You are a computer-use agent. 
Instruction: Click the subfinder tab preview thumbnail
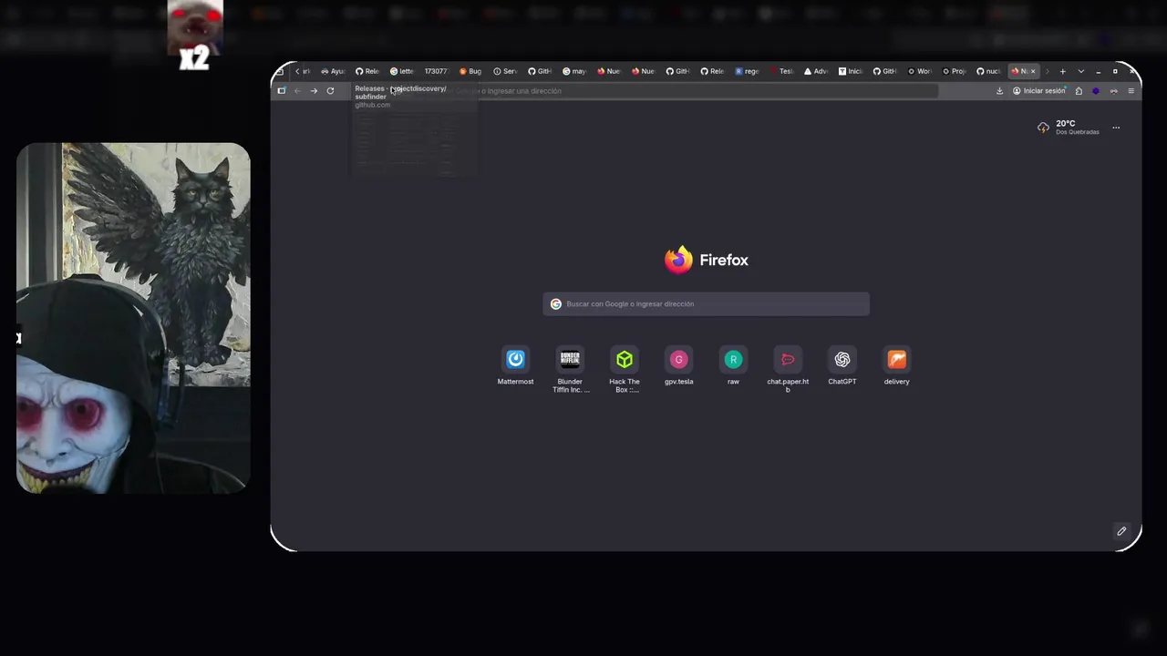(415, 143)
